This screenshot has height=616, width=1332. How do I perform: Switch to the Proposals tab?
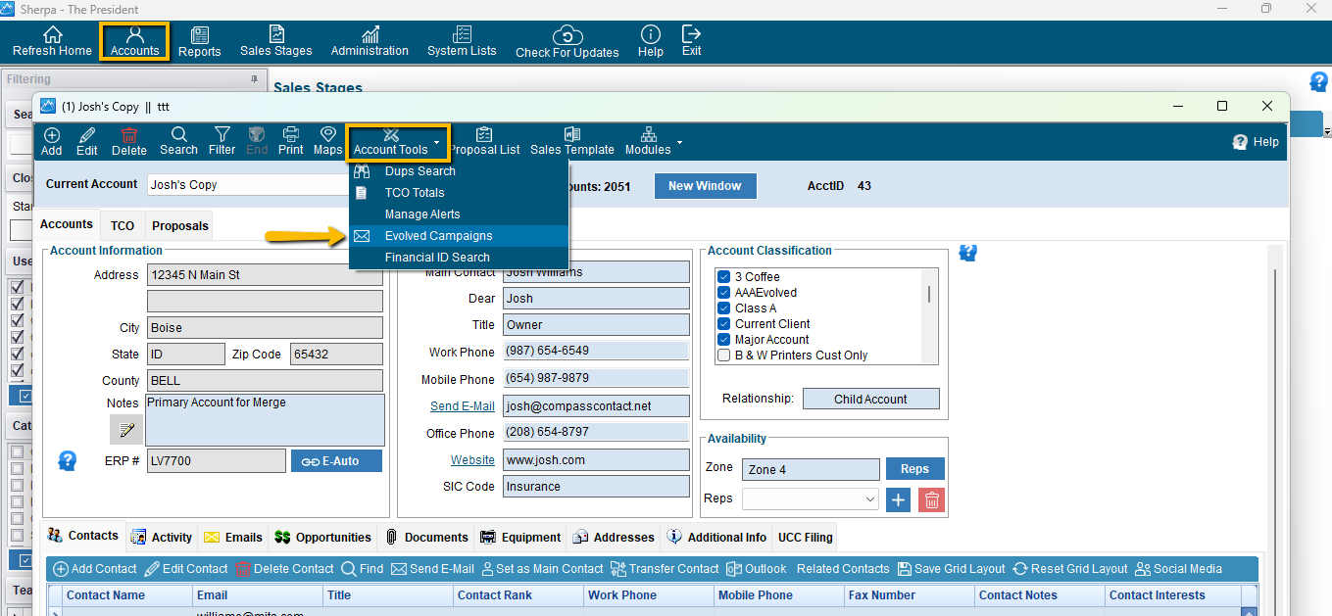click(x=180, y=226)
